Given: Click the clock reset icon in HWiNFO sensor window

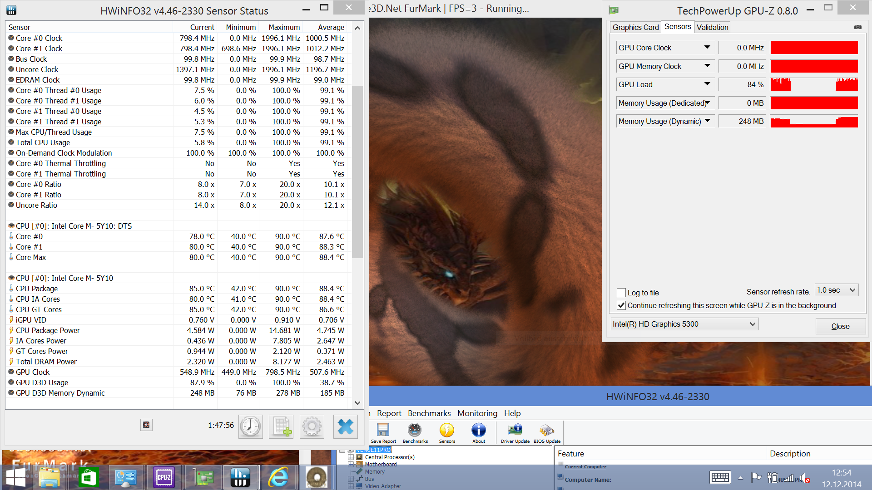Looking at the screenshot, I should pos(251,426).
